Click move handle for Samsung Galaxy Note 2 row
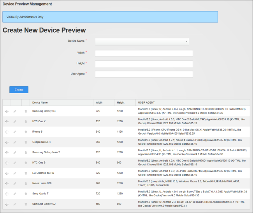This screenshot has height=213, width=253. [7, 152]
